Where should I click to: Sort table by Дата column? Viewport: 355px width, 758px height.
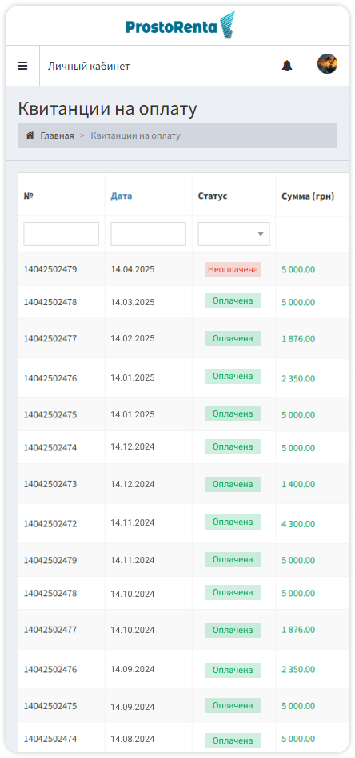pos(121,196)
